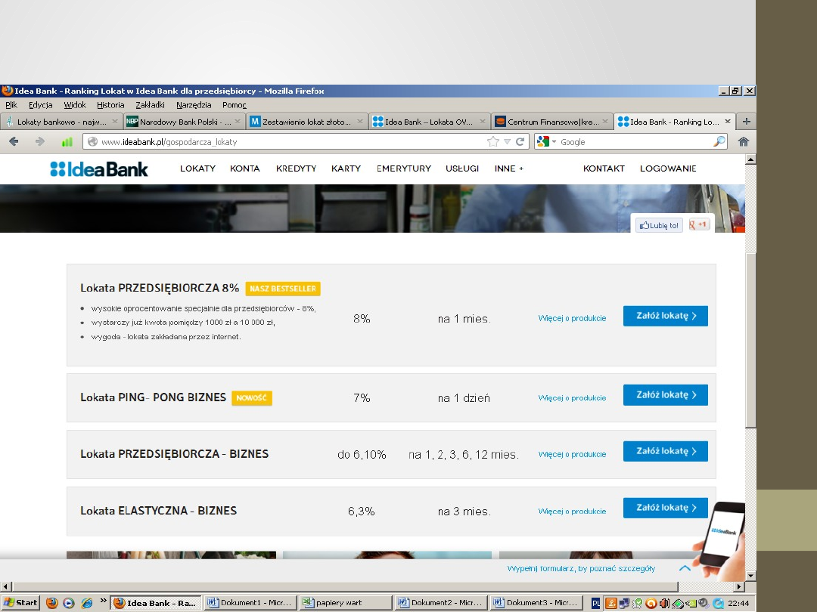The width and height of the screenshot is (817, 612).
Task: Open a new tab with plus button
Action: [x=746, y=121]
